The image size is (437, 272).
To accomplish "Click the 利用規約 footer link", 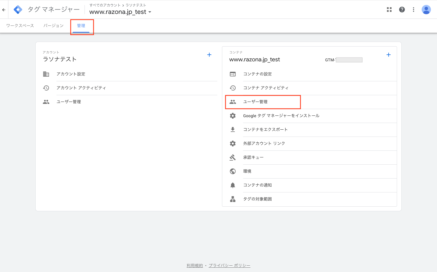I will pyautogui.click(x=195, y=265).
